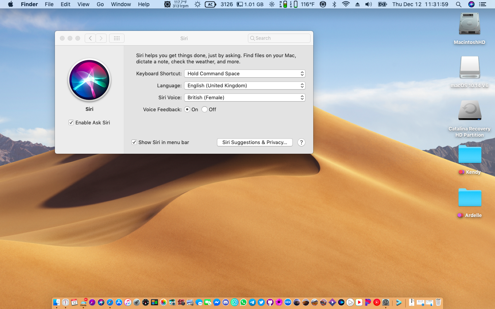Open Spotlight search magnifier in menu bar
The height and width of the screenshot is (309, 495).
click(x=458, y=4)
